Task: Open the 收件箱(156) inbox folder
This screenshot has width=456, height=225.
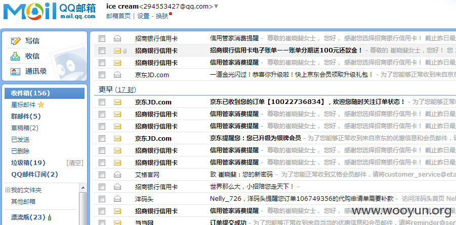Action: point(45,93)
